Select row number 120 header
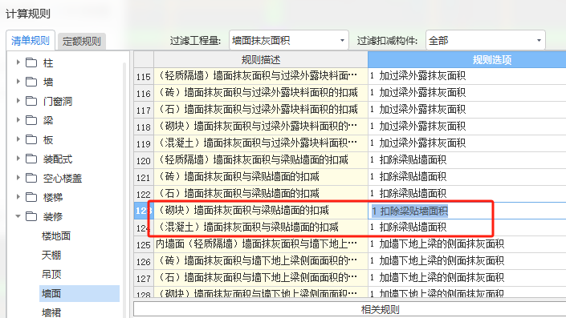The image size is (566, 318). (x=144, y=161)
